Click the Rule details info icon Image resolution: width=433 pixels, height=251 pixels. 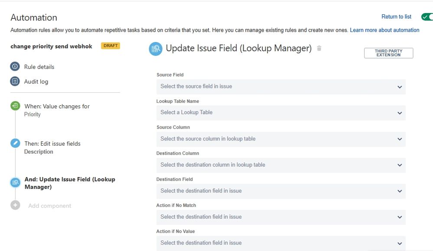point(15,67)
